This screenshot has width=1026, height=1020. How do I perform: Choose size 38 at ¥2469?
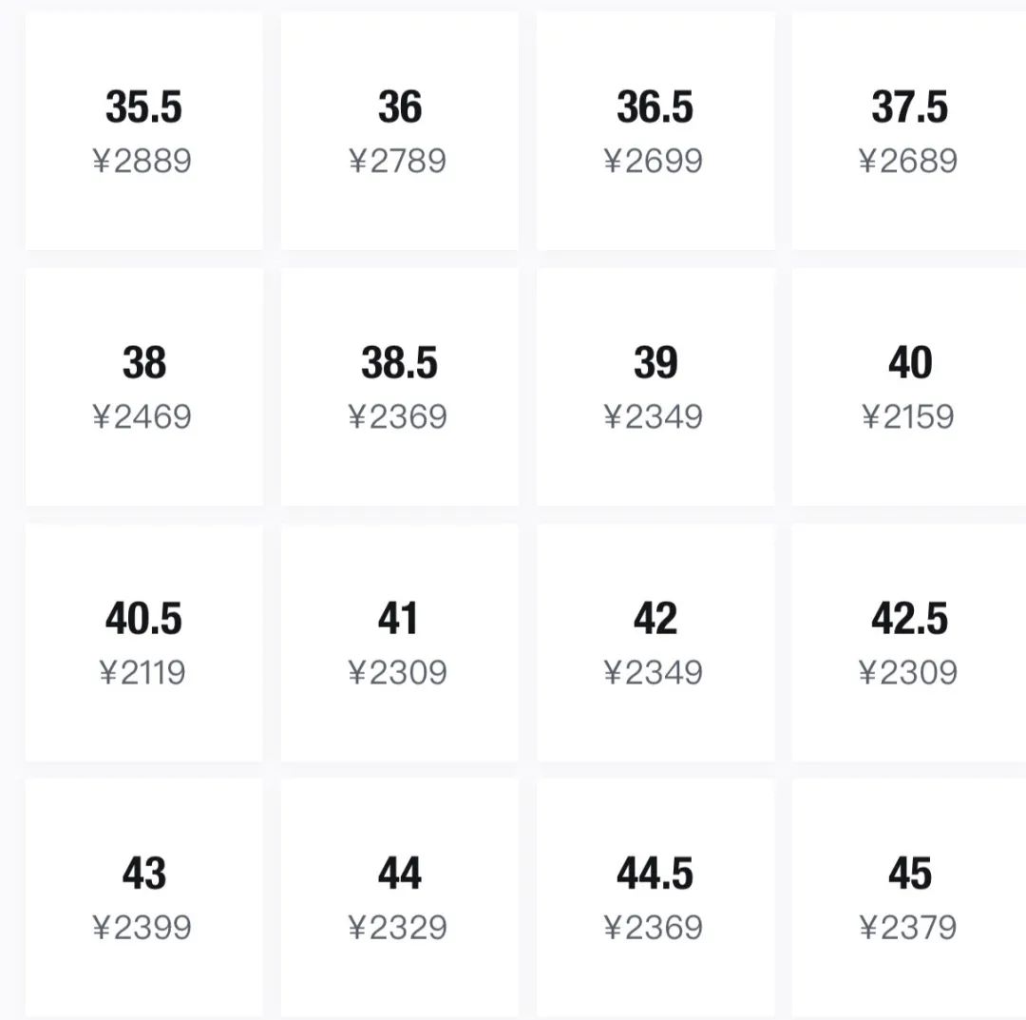pos(143,387)
